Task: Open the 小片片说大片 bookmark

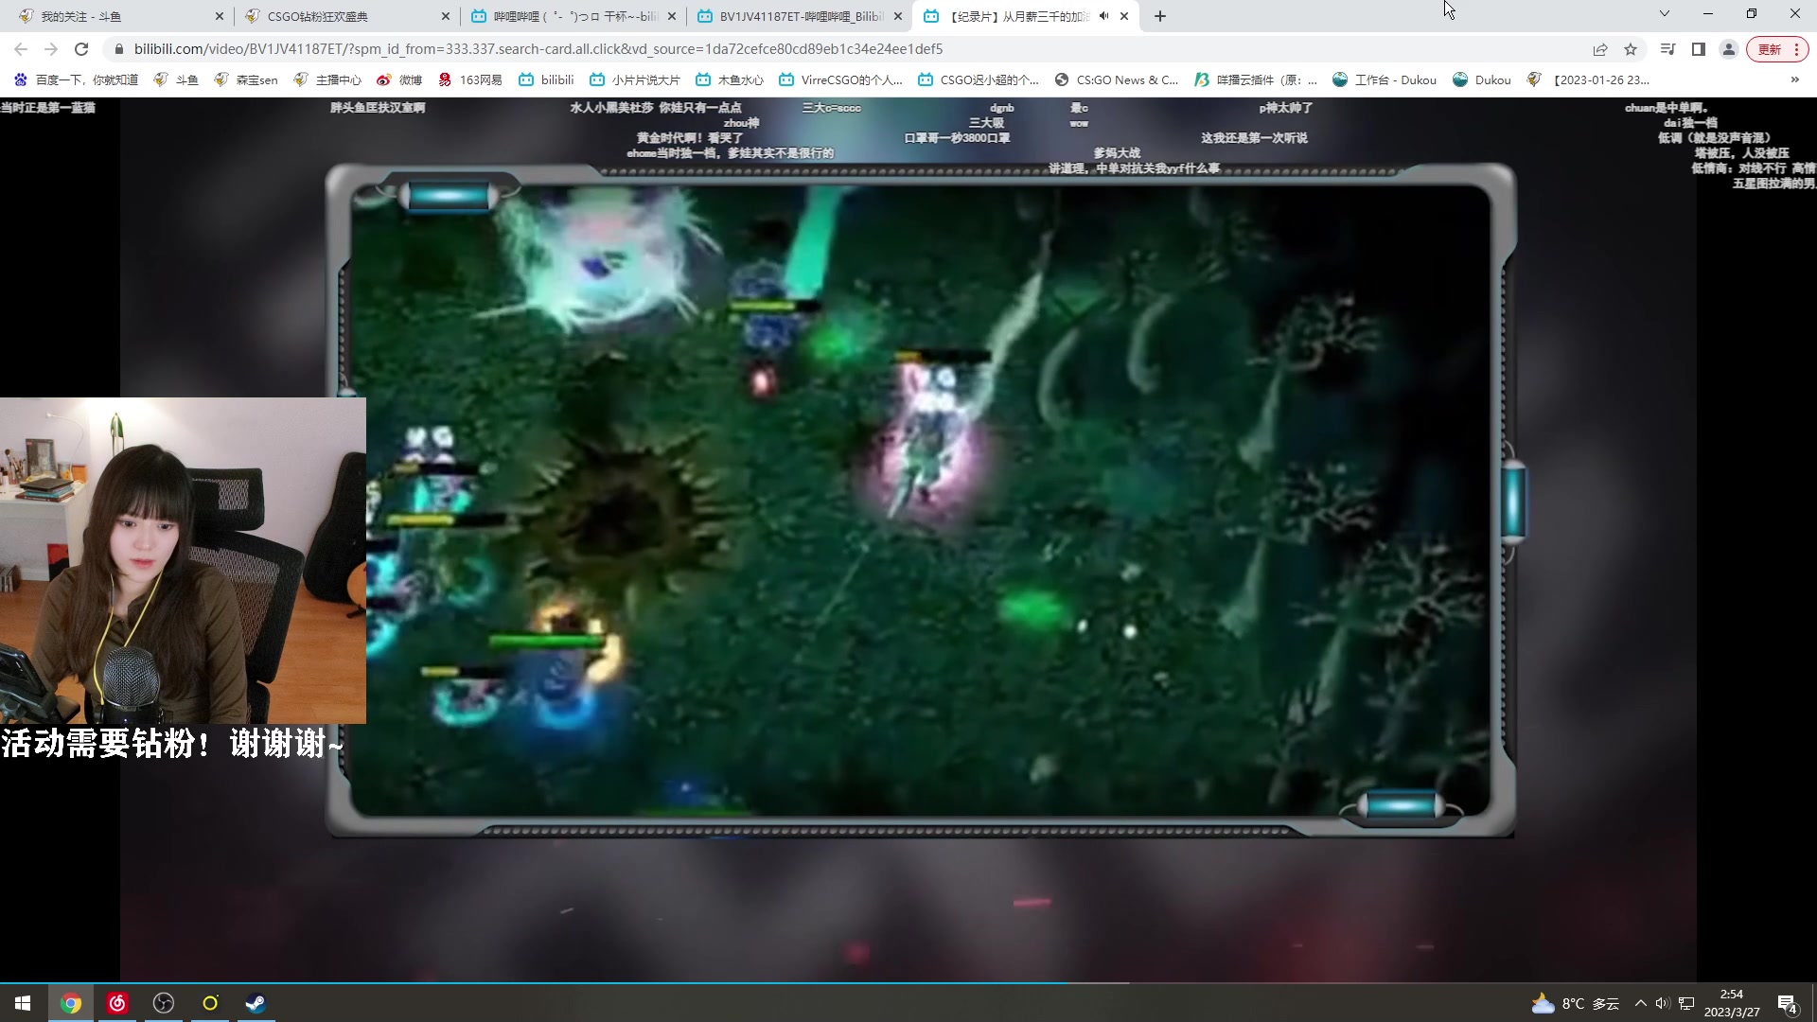Action: [x=634, y=79]
